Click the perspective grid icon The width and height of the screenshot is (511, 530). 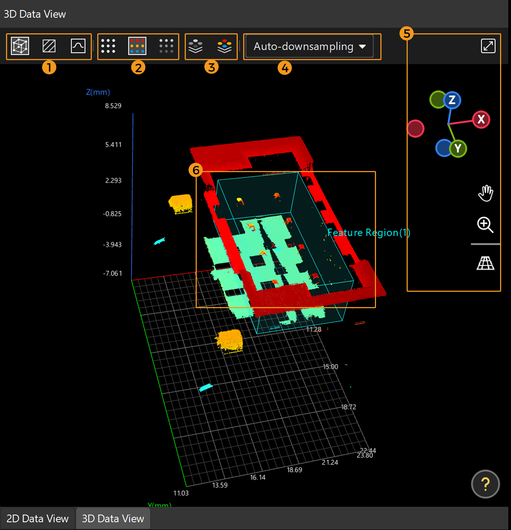(486, 262)
